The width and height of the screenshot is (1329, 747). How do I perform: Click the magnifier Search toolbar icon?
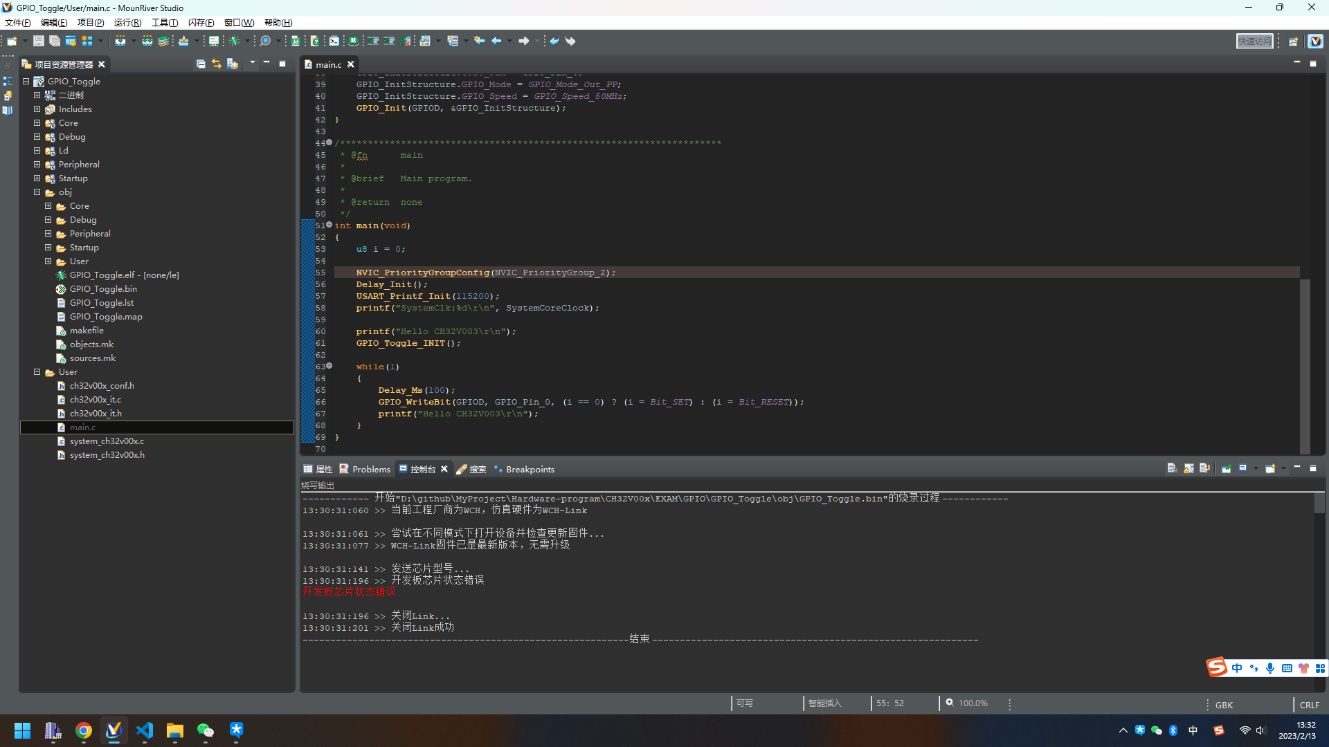[x=265, y=41]
